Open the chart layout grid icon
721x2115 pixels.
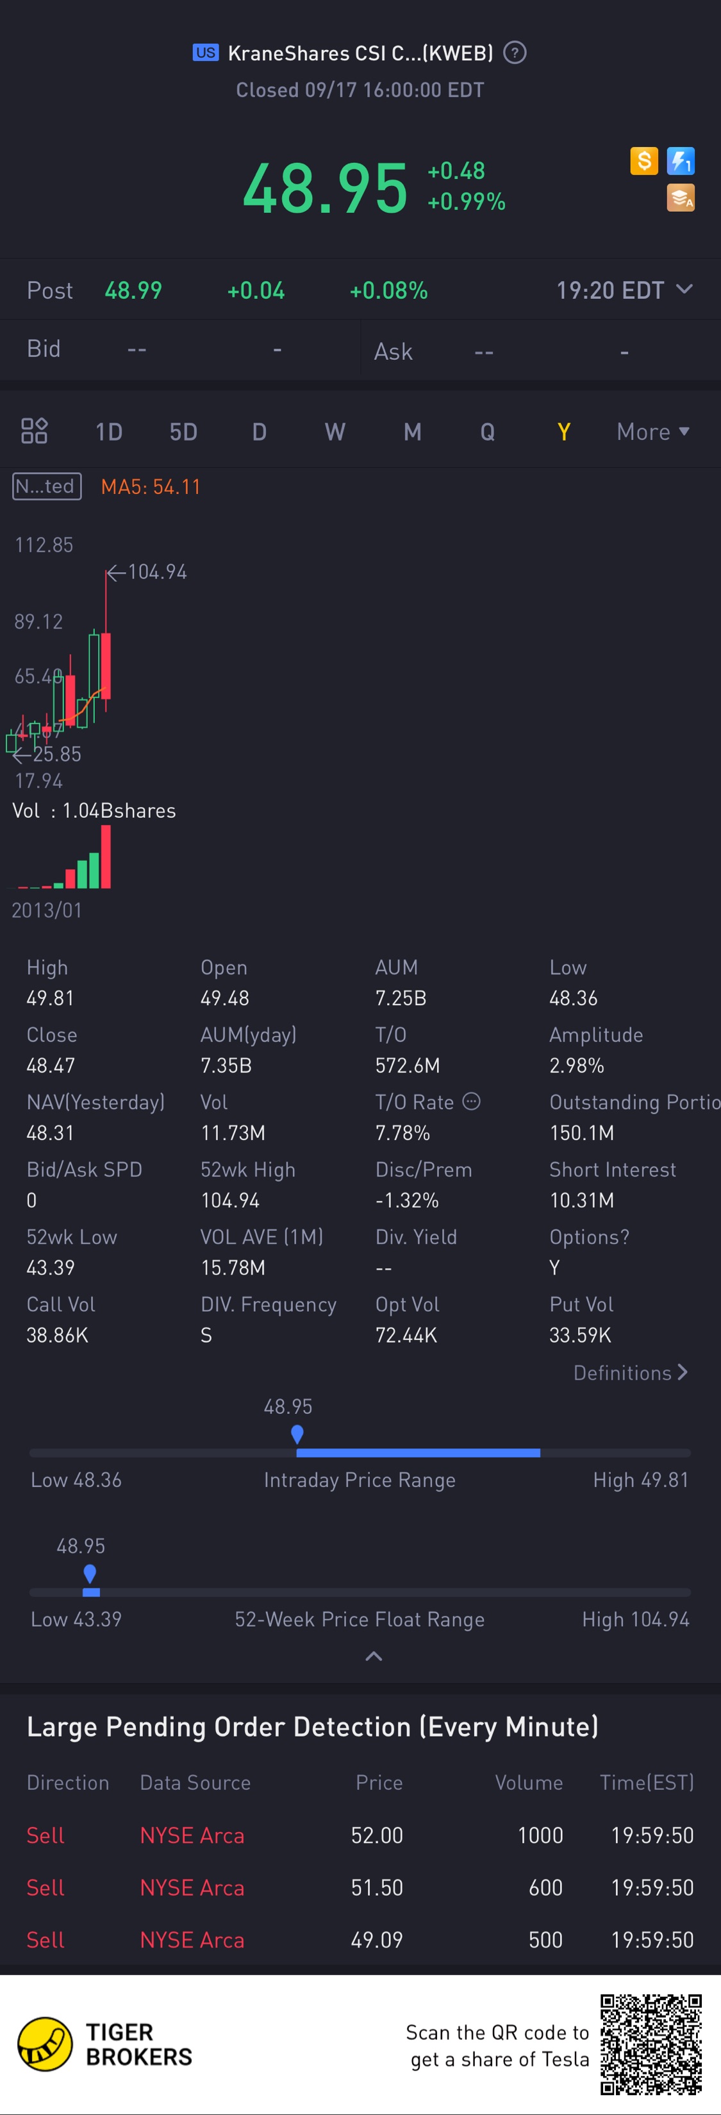(x=35, y=431)
